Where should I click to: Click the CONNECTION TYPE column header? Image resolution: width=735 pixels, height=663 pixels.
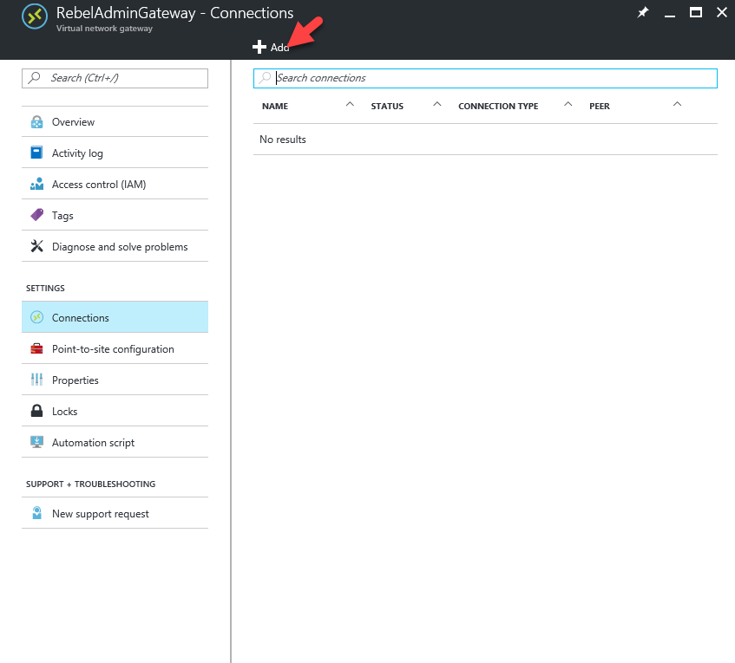498,107
